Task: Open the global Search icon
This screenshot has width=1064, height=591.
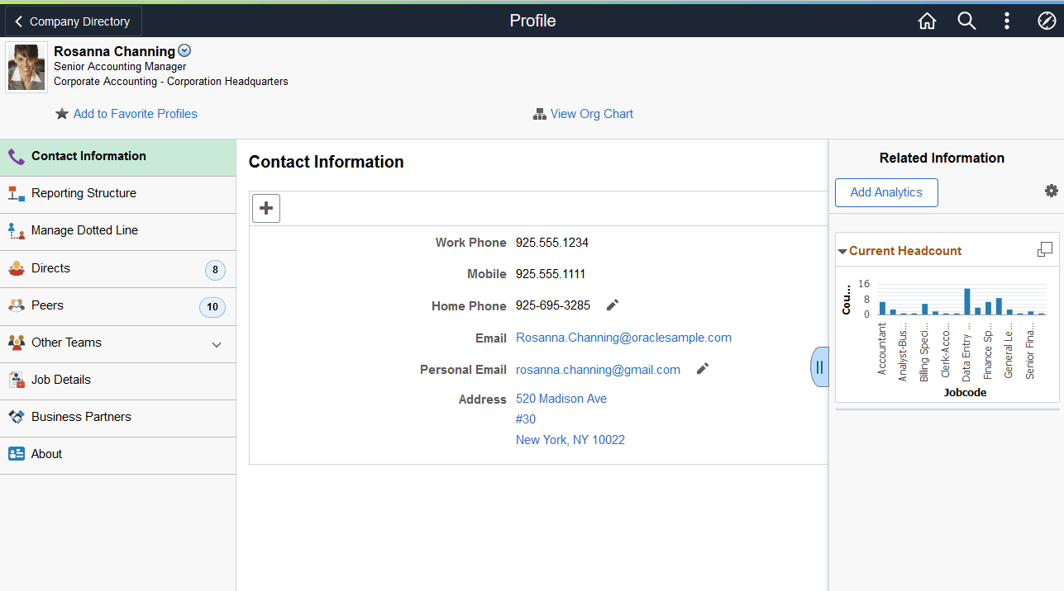Action: point(966,20)
